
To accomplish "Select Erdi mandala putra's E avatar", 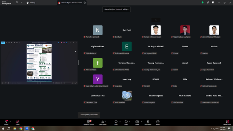I will (127, 47).
